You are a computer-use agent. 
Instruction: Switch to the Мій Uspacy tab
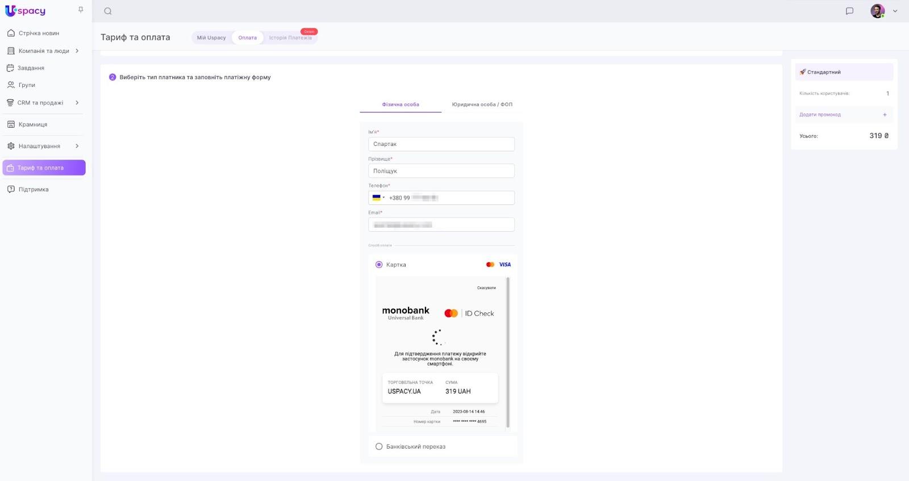211,38
